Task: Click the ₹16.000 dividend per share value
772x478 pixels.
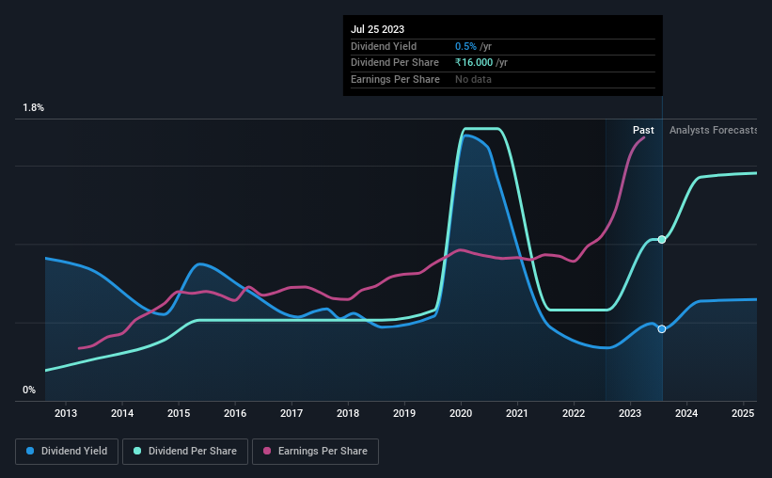Action: [x=474, y=63]
